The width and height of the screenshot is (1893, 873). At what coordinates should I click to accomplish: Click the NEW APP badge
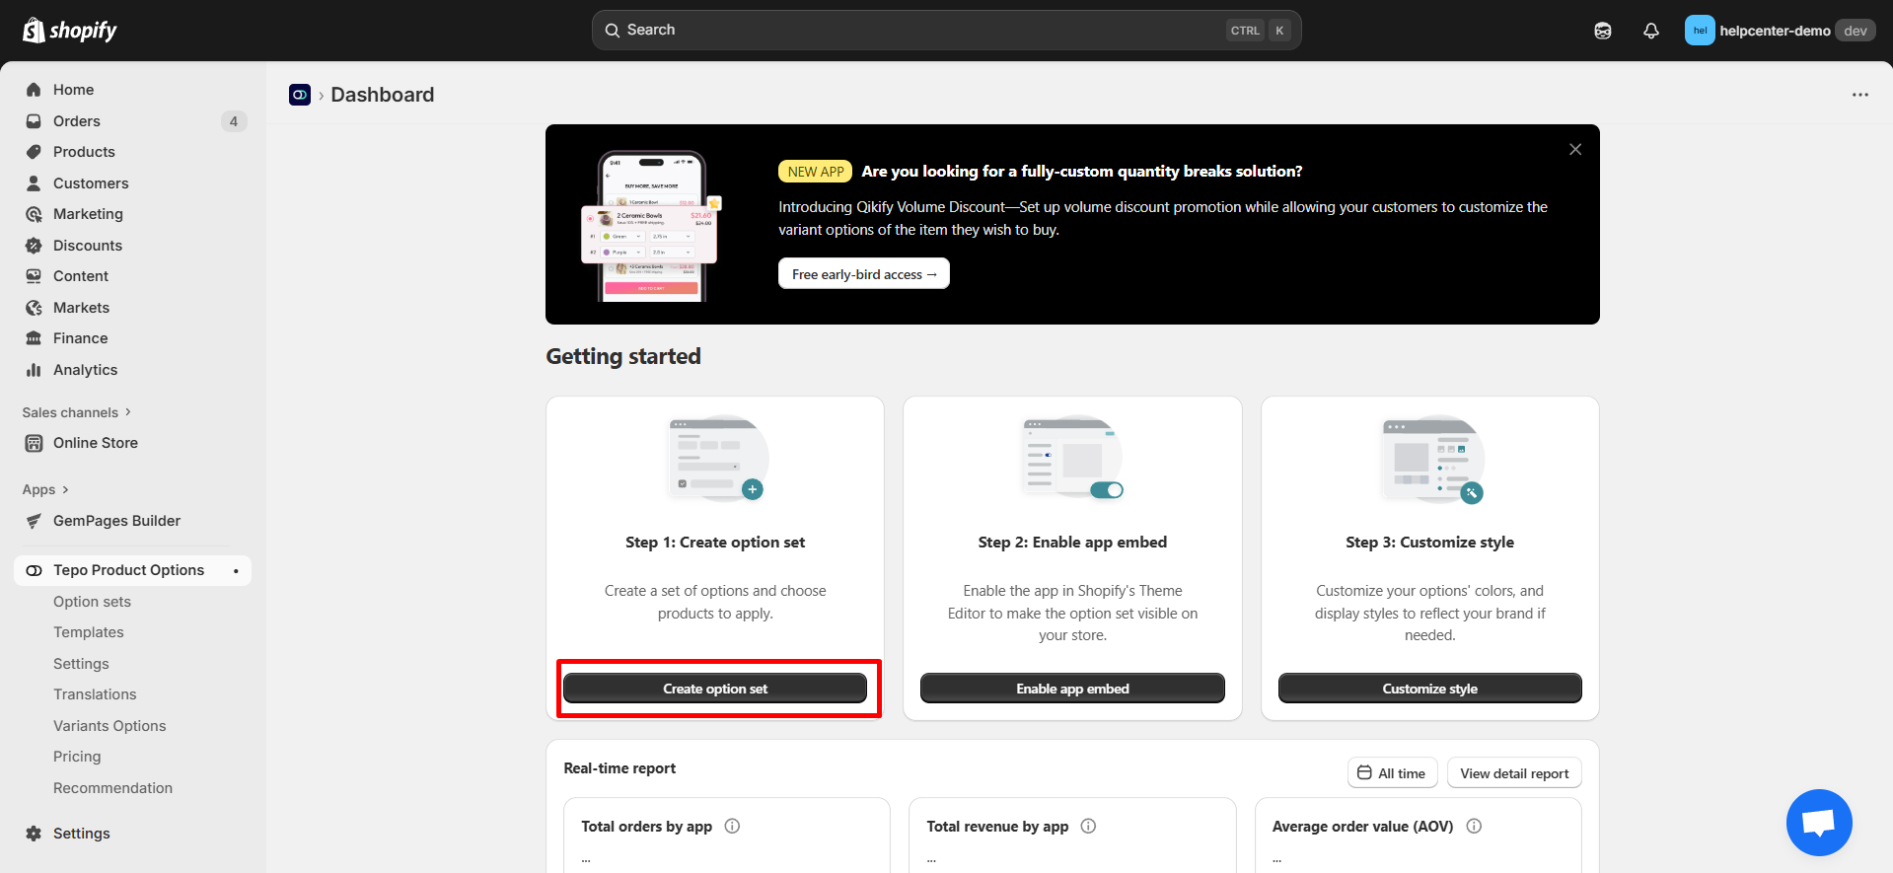(816, 172)
